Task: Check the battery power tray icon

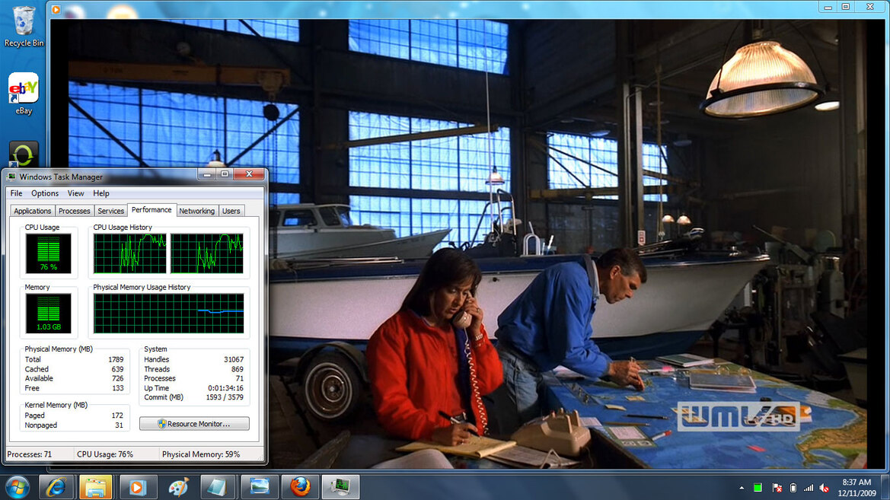Action: 793,488
